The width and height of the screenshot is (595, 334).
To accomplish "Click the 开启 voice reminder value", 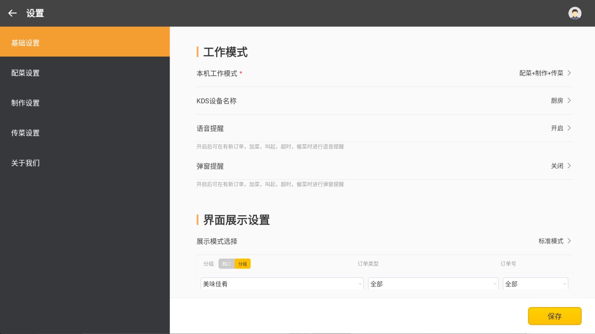I will coord(557,128).
